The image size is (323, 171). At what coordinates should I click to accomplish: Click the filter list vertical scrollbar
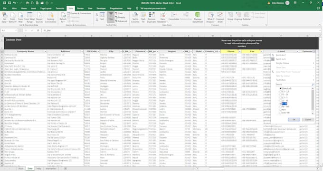(313, 101)
